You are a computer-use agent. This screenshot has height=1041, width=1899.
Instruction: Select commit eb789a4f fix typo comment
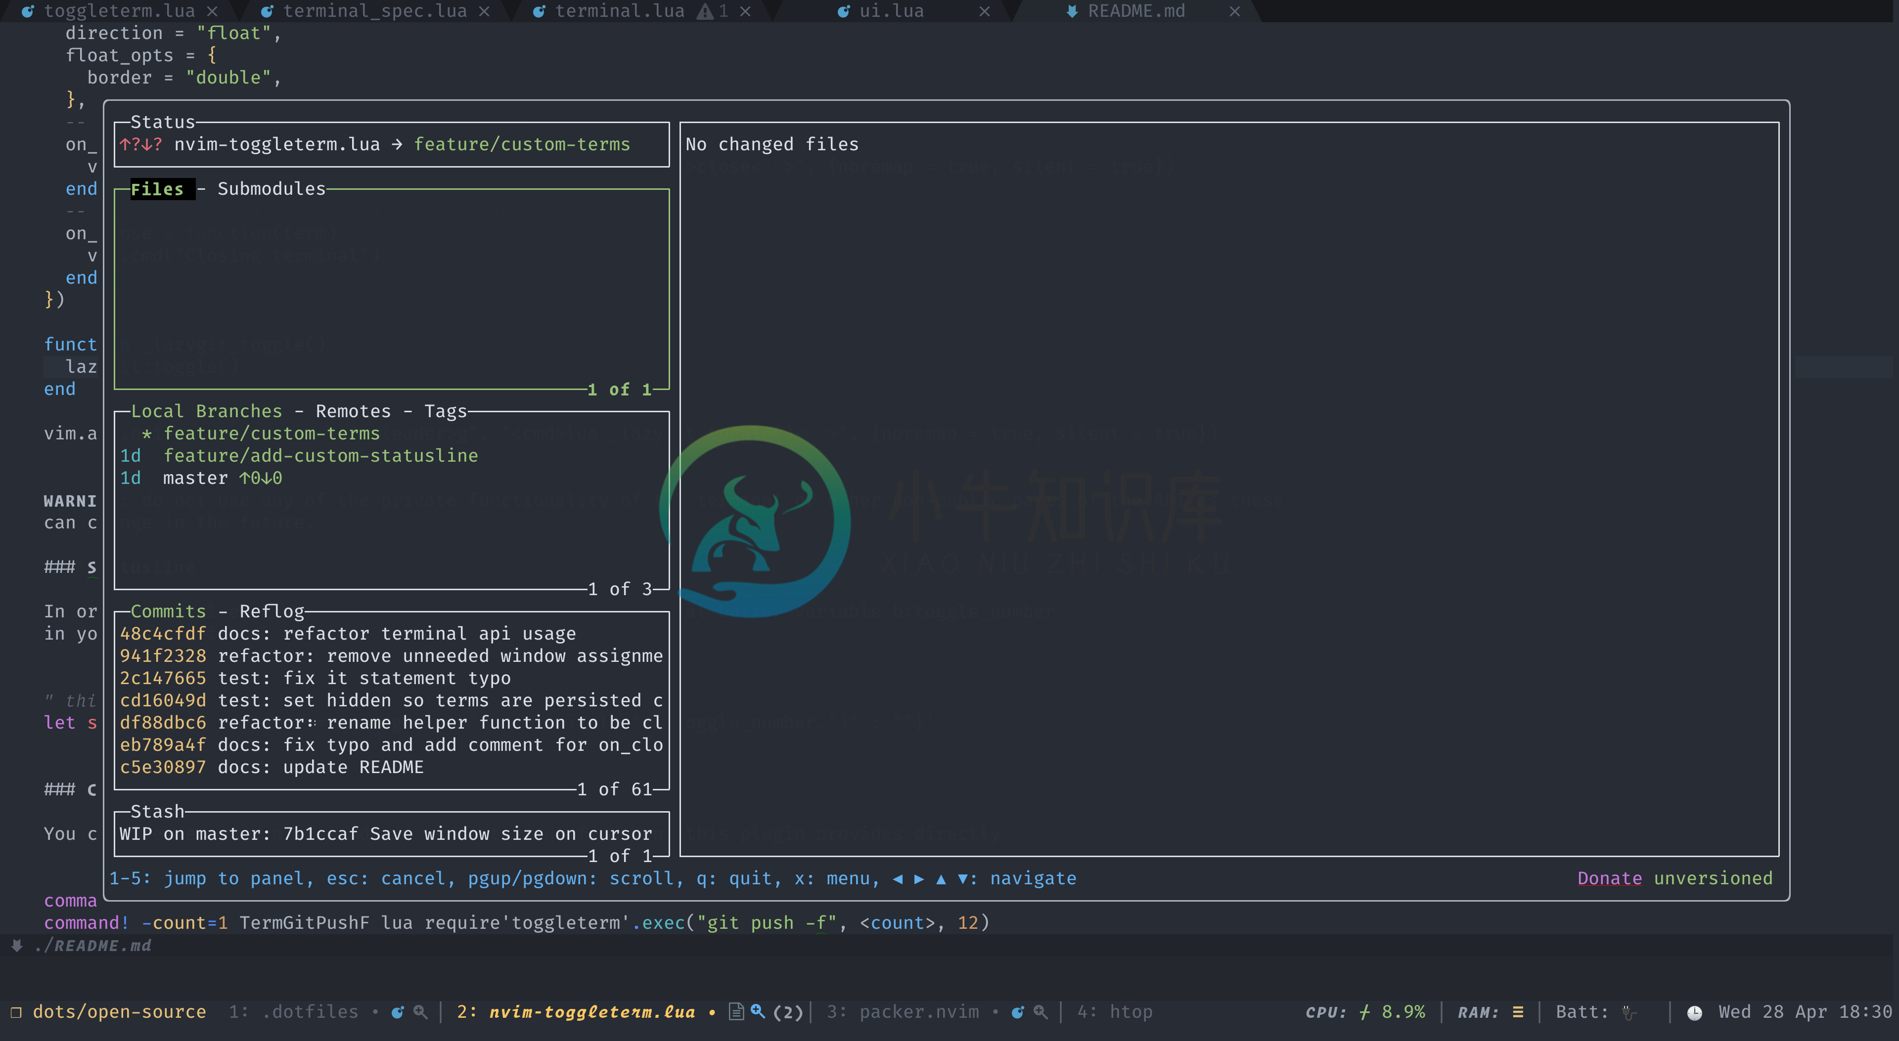(x=392, y=745)
